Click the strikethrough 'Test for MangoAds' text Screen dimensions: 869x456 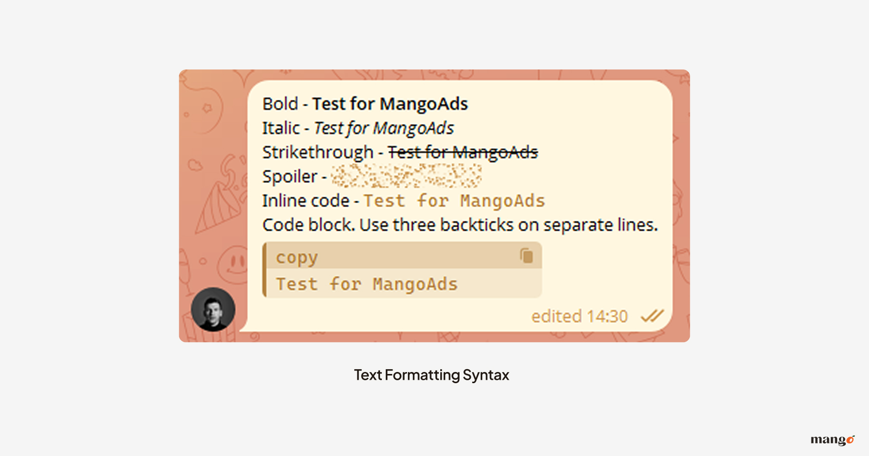(463, 152)
